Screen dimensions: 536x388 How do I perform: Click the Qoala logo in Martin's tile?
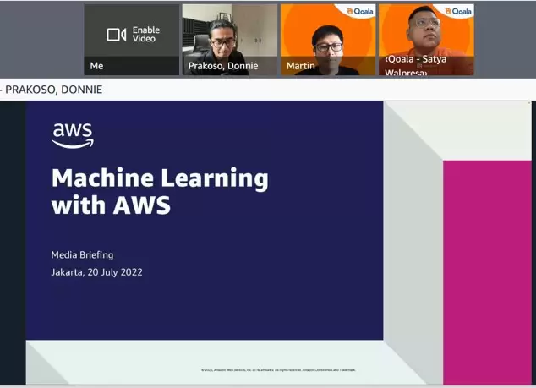point(359,11)
